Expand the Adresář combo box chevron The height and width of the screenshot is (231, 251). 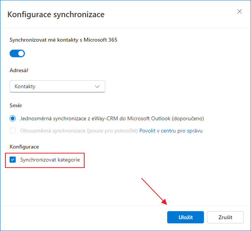tap(97, 86)
